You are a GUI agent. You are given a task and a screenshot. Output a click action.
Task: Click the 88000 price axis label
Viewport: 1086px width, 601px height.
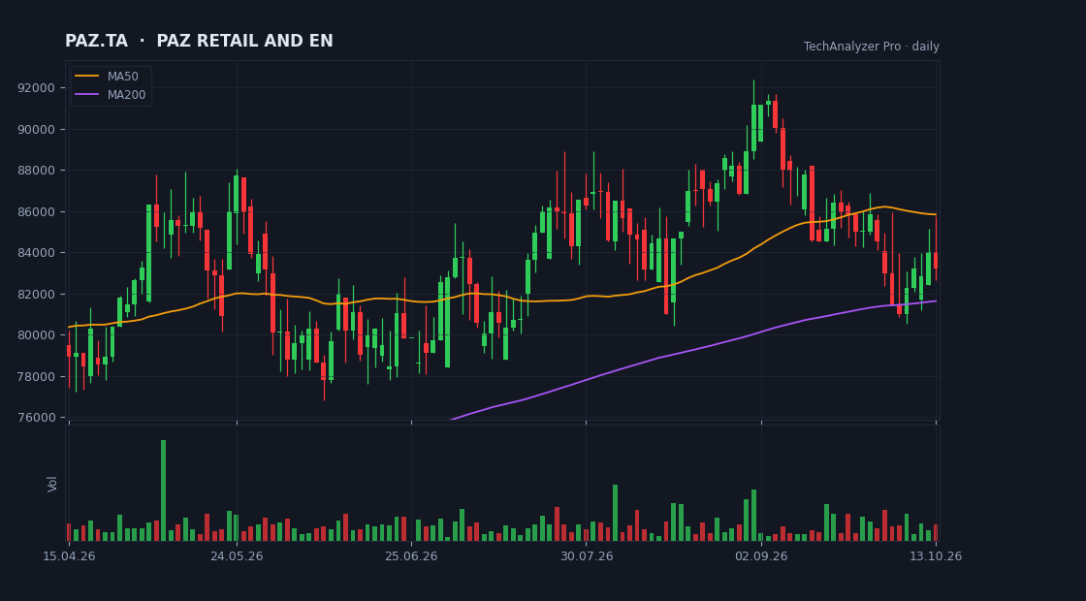pos(38,171)
